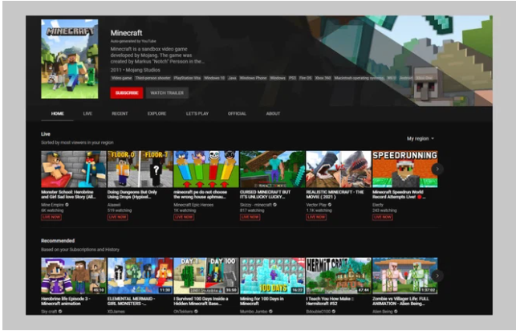Click the next arrow in Recommended row
Image resolution: width=516 pixels, height=331 pixels.
437,276
